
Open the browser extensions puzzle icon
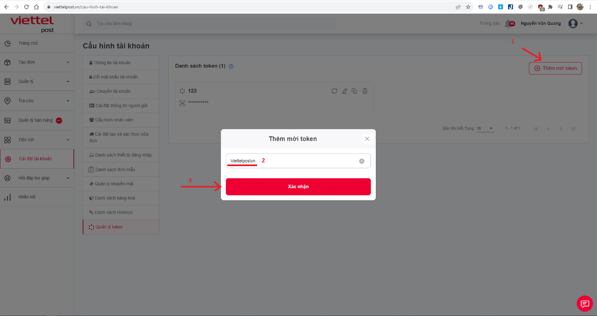(x=550, y=7)
